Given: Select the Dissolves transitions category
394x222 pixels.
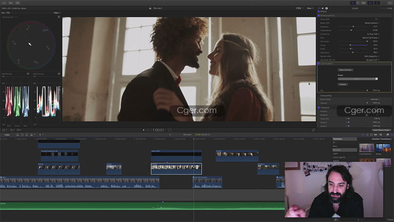Looking at the screenshot, I should pos(344,150).
